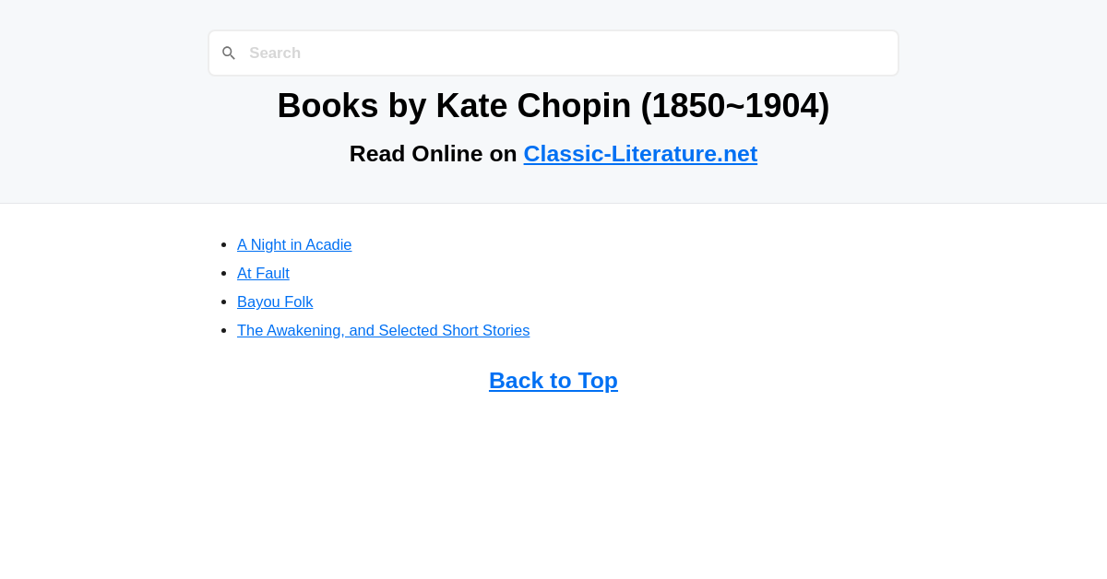Open A Night in Acadie
Viewport: 1107px width, 579px height.
pos(294,244)
